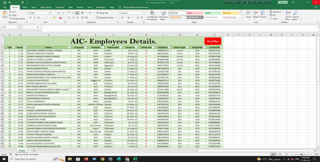The image size is (320, 162).
Task: Toggle bold formatting in Font group
Action: 30,18
